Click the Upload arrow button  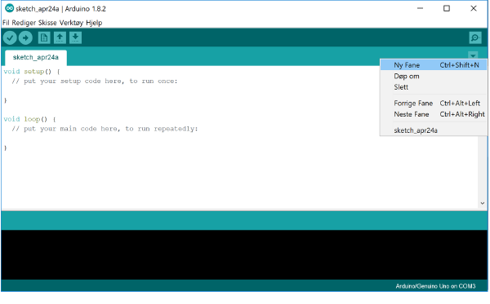(25, 38)
